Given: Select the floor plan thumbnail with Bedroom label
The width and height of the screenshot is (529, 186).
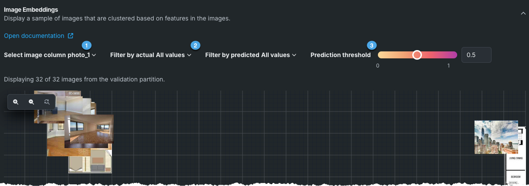Looking at the screenshot, I should (x=516, y=170).
